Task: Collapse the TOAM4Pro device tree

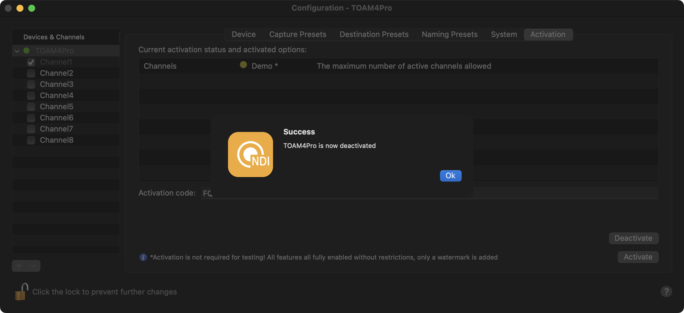Action: pyautogui.click(x=17, y=51)
